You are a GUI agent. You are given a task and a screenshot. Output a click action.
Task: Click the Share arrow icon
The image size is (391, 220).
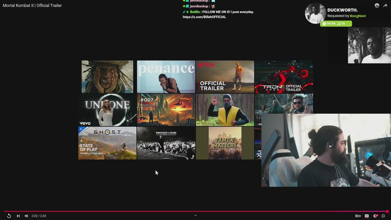click(385, 5)
